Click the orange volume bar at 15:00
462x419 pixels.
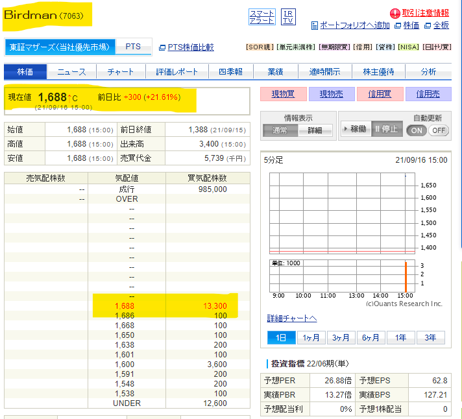point(406,277)
